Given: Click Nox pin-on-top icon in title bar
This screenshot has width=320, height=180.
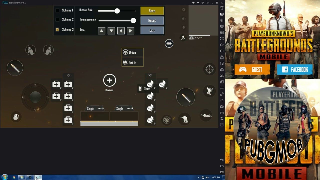Looking at the screenshot, I should point(203,2).
